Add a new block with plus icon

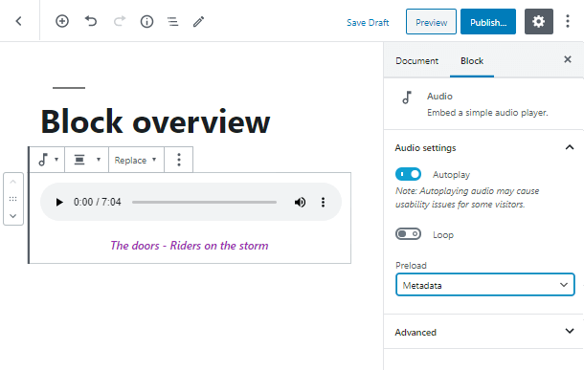62,21
